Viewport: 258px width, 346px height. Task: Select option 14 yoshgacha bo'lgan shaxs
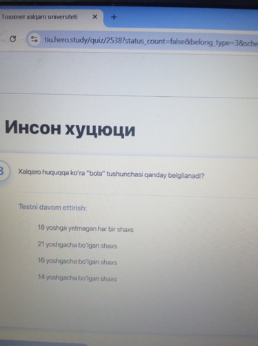[24, 275]
